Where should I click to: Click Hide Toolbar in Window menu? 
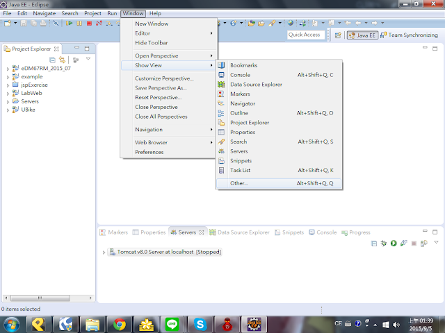tap(168, 43)
